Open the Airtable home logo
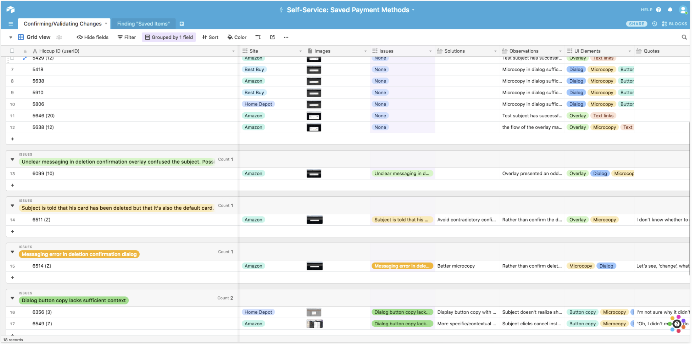The height and width of the screenshot is (344, 692). click(11, 9)
